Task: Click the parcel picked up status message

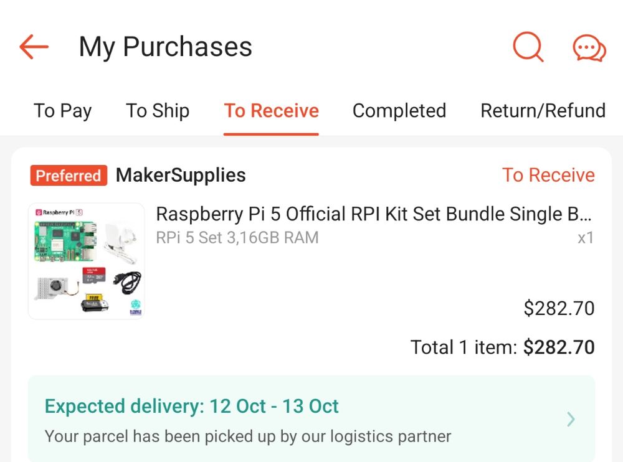Action: tap(248, 436)
